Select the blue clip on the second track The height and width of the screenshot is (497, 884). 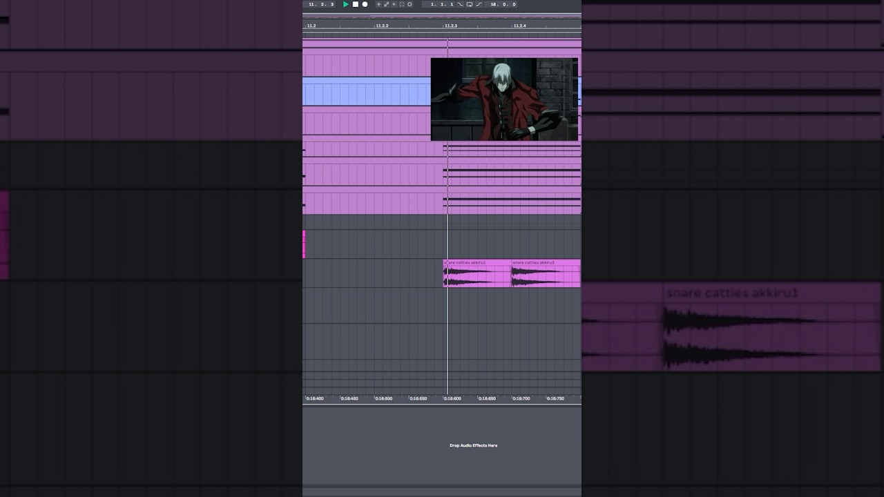coord(367,92)
